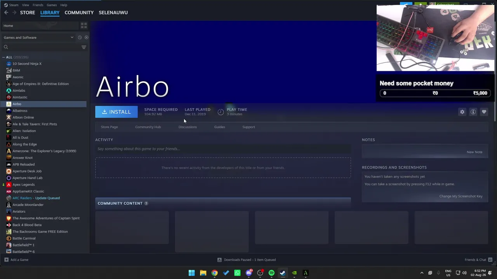Image resolution: width=497 pixels, height=279 pixels.
Task: Open the Airbo Guides link
Action: [219, 127]
